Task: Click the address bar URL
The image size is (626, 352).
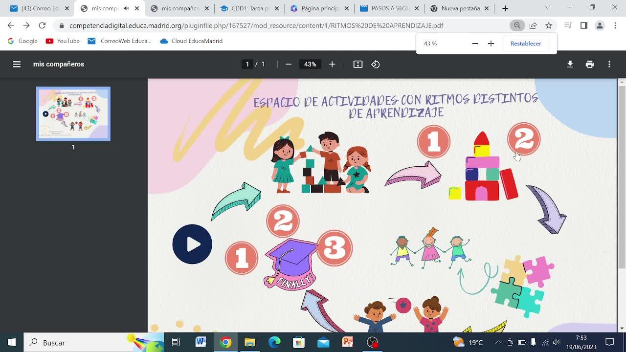Action: 256,25
